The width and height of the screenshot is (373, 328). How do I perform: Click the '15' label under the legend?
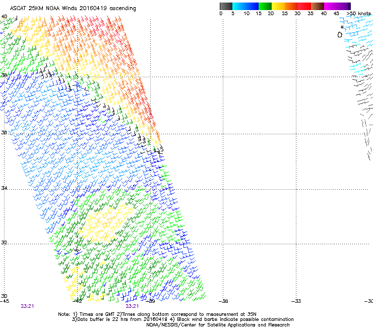point(259,14)
